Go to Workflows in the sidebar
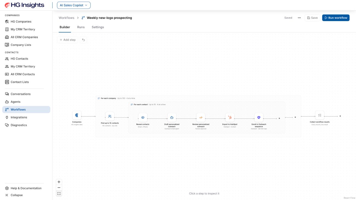Viewport: 356px width, 200px height. click(26, 109)
